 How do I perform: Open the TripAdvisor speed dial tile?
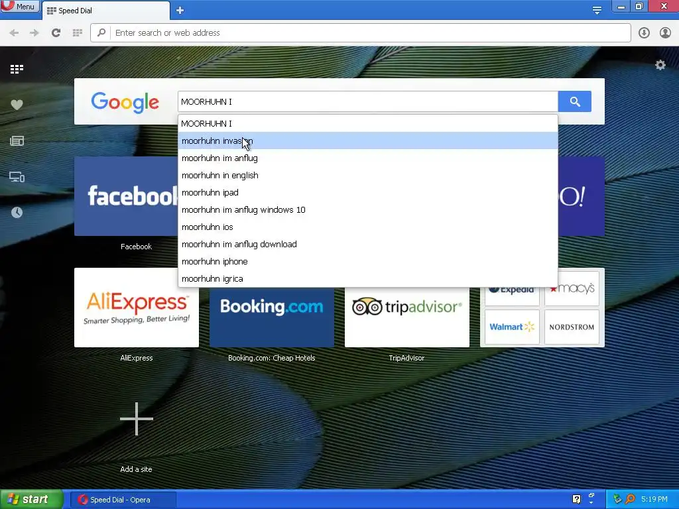(x=407, y=317)
